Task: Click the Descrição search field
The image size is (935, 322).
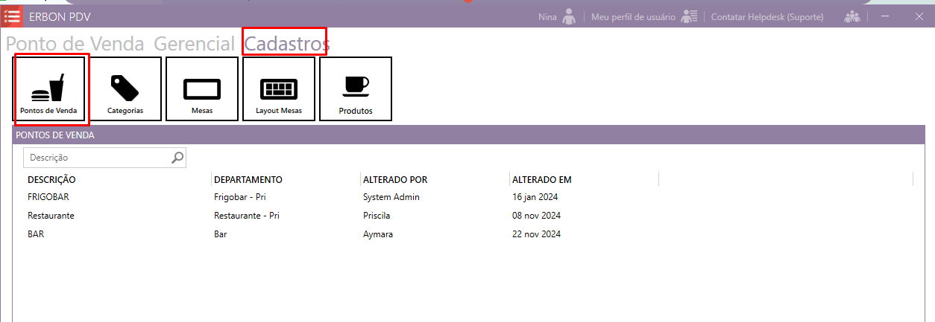Action: pyautogui.click(x=97, y=158)
